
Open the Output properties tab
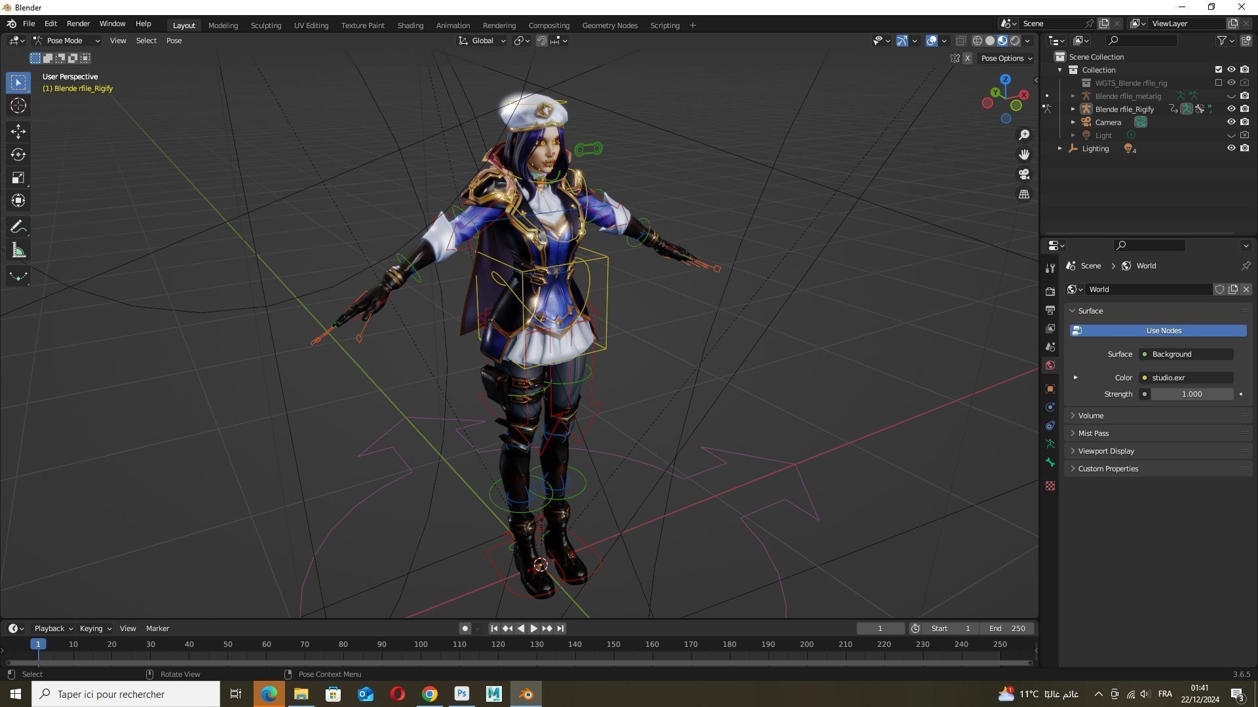point(1050,310)
